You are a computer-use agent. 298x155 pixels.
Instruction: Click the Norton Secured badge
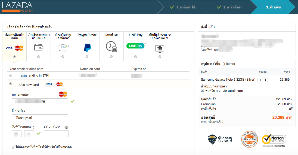[x=274, y=140]
